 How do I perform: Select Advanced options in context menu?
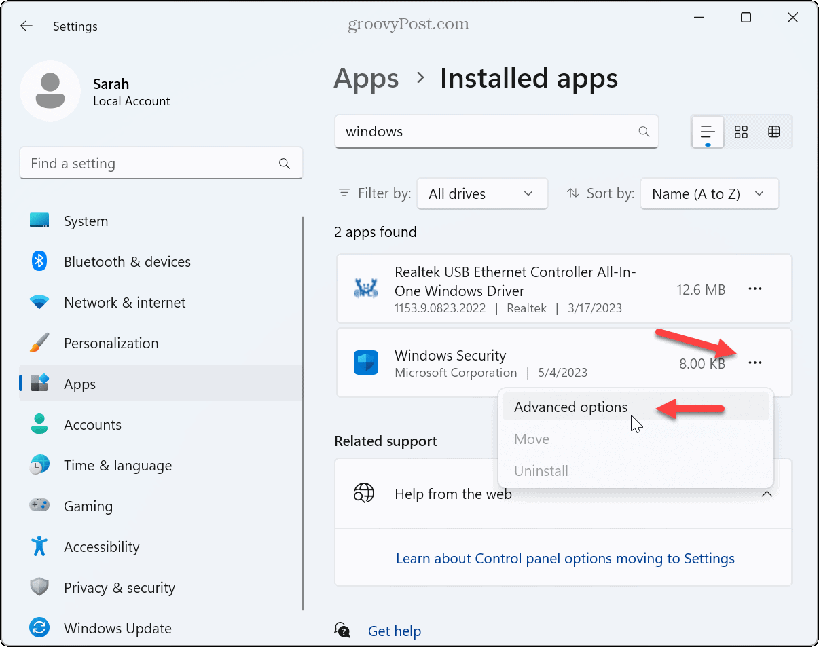pos(636,407)
